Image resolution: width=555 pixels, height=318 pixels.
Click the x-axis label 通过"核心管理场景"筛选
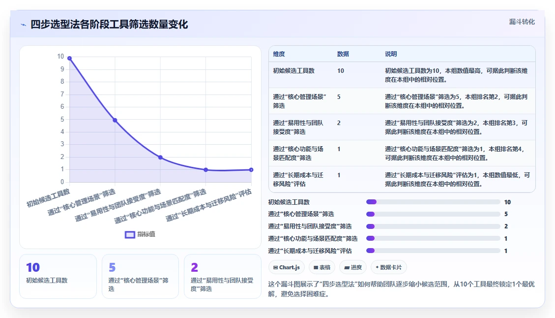point(82,202)
